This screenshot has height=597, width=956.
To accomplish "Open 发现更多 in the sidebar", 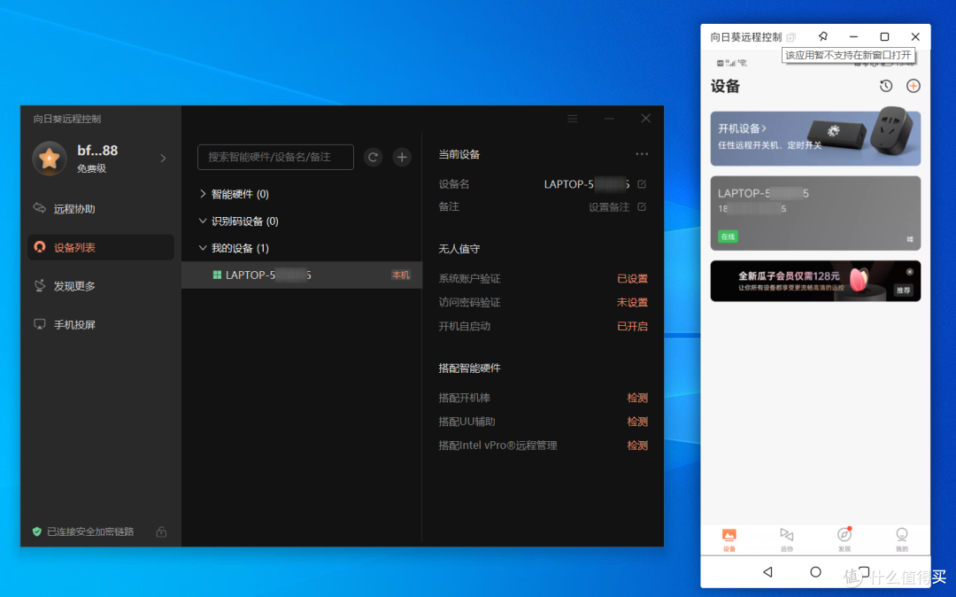I will point(73,286).
